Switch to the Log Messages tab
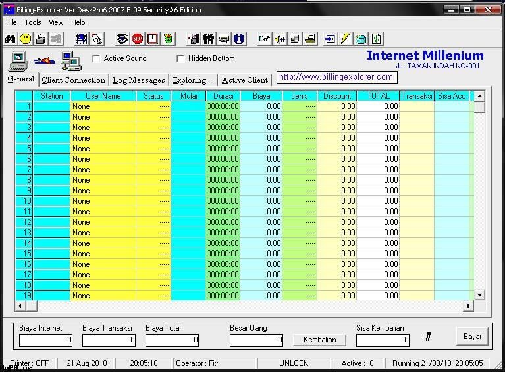This screenshot has height=372, width=505. coord(139,80)
